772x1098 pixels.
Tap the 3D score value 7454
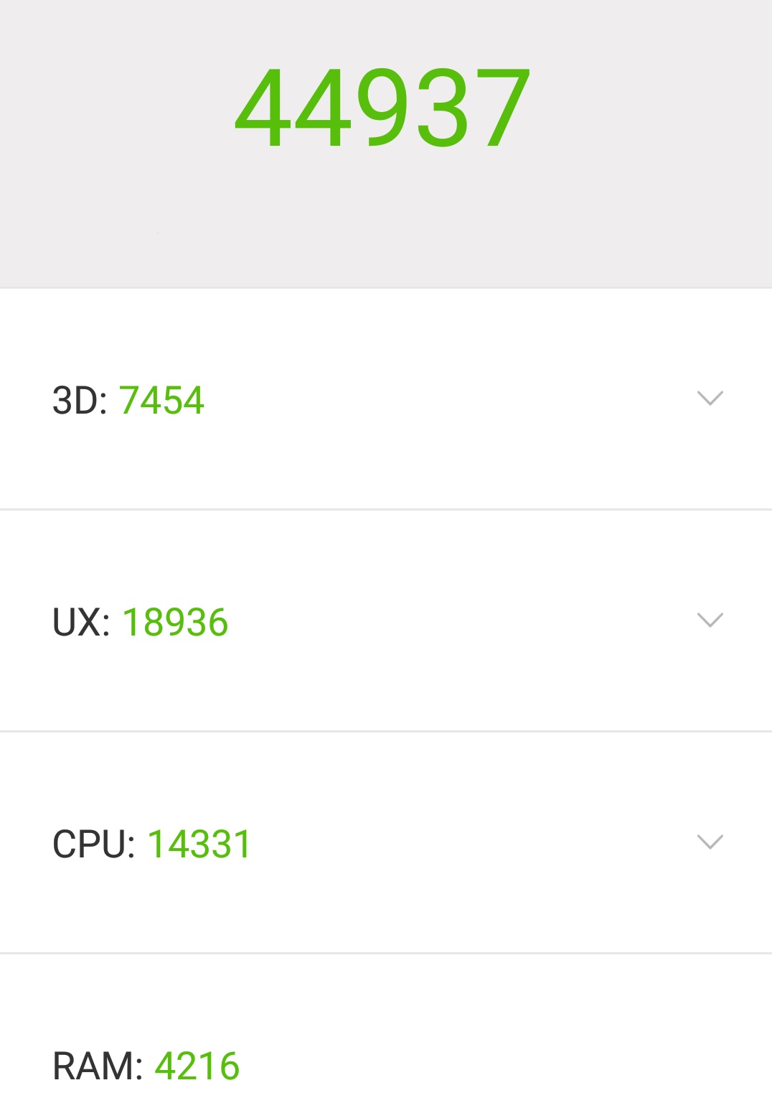coord(162,400)
